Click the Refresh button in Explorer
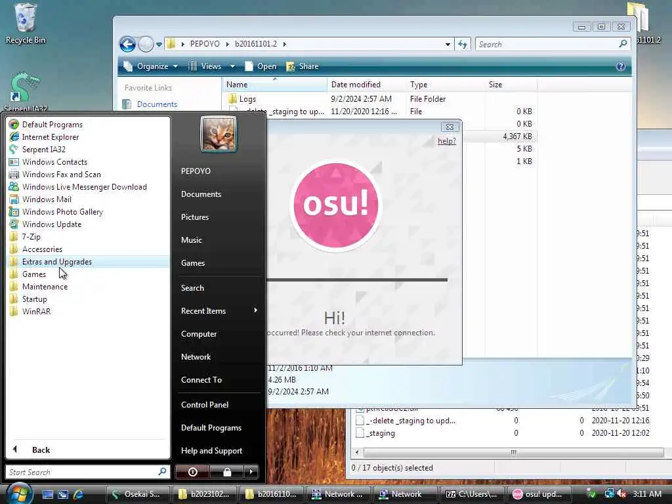 tap(463, 44)
